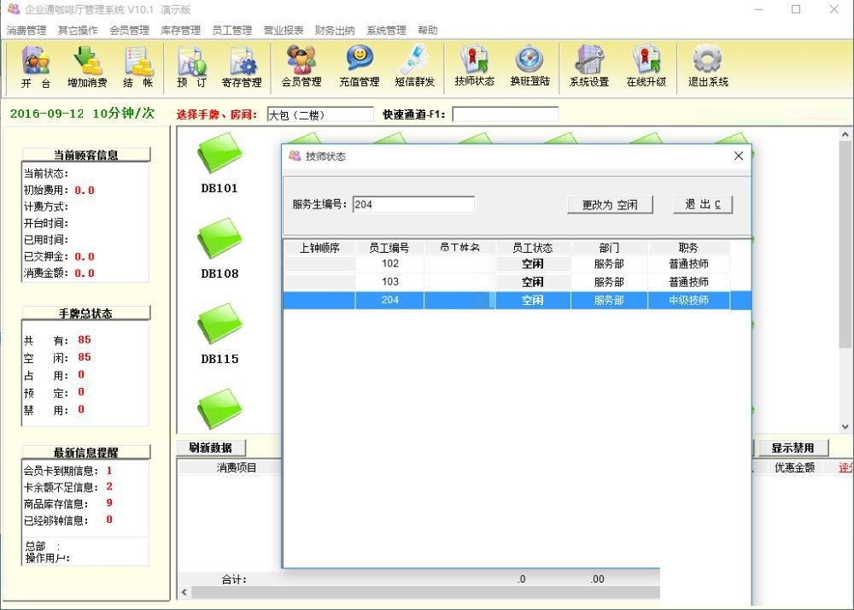Click the 换班登陆 shift login icon
The width and height of the screenshot is (854, 610).
[x=529, y=67]
